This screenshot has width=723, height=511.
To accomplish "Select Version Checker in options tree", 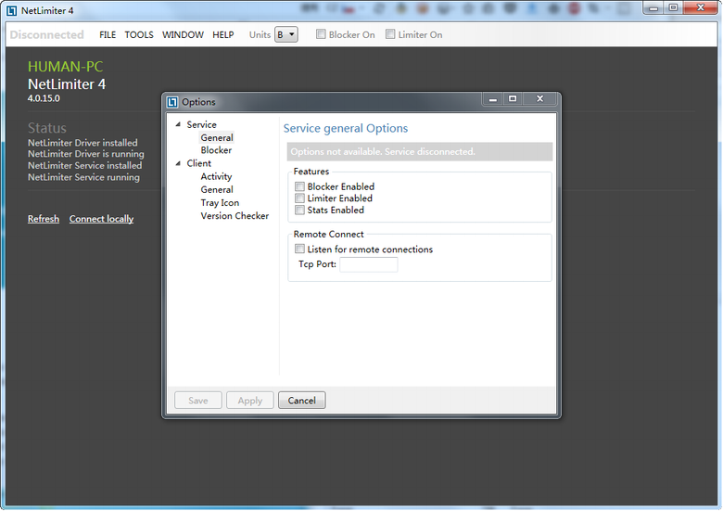I will (x=235, y=215).
